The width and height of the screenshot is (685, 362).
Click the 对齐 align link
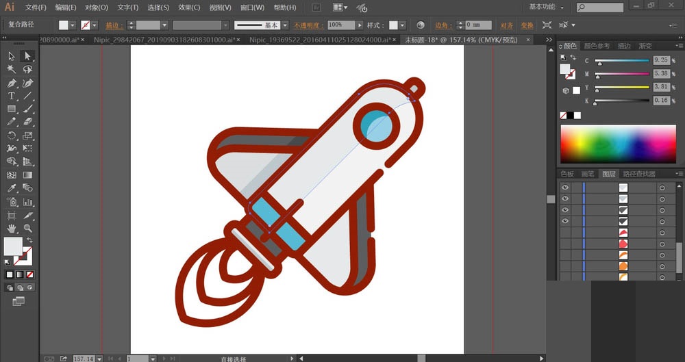[x=507, y=25]
